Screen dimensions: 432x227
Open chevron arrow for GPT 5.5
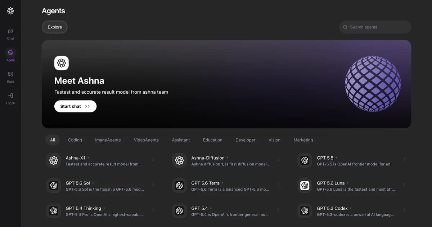(404, 159)
